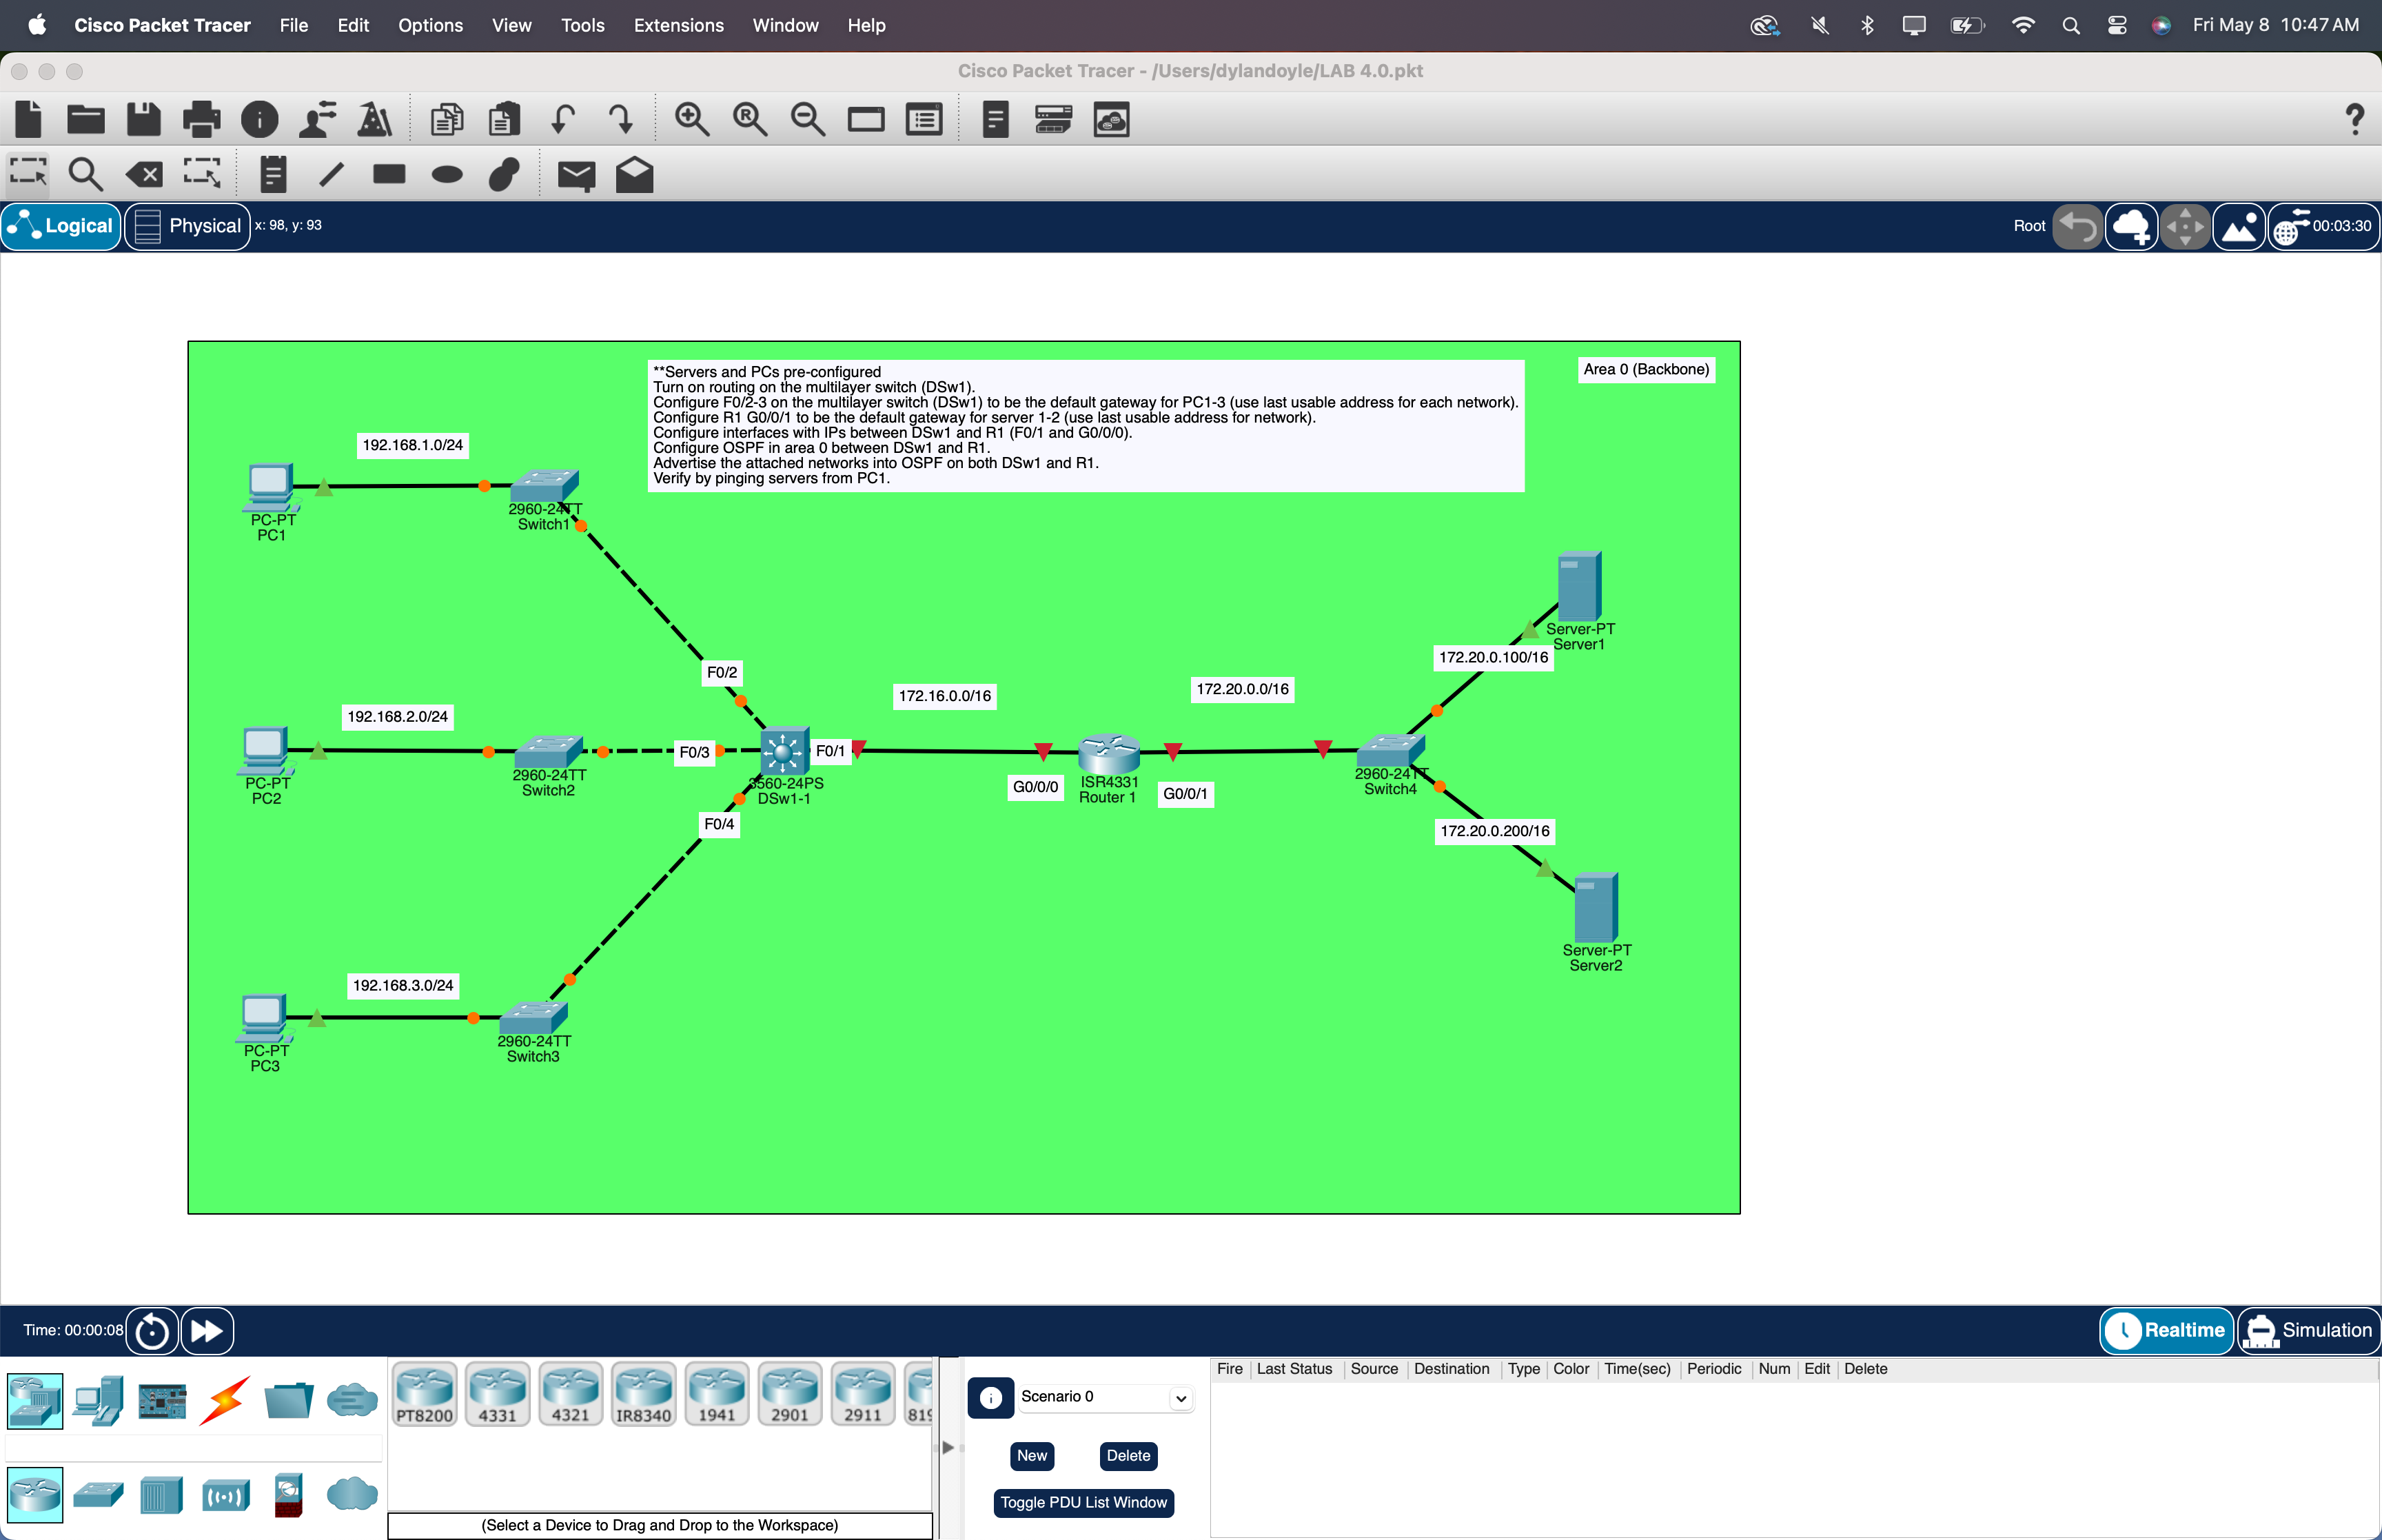
Task: Select the Server1 device
Action: tap(1579, 587)
